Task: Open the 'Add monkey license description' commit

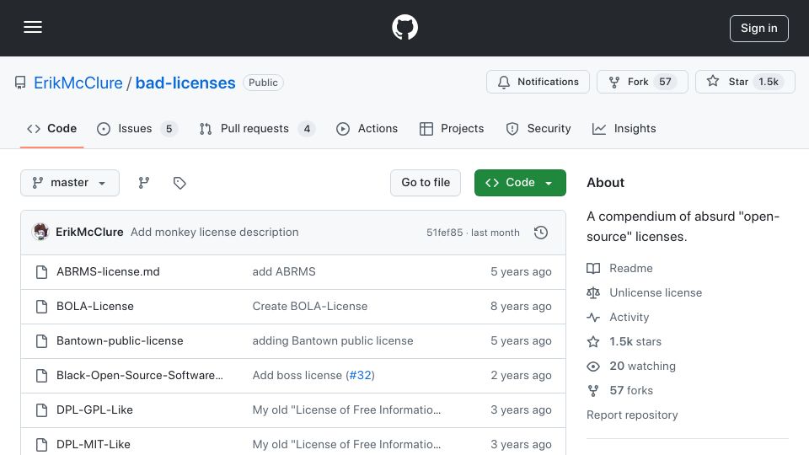Action: point(215,233)
